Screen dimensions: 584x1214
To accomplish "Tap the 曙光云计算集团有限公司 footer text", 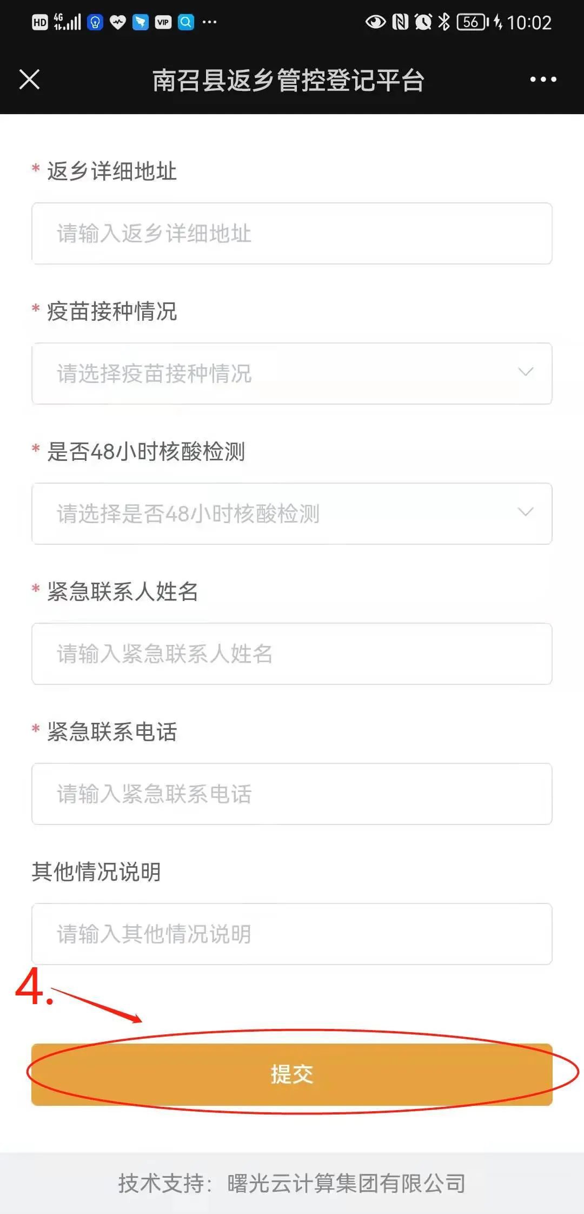I will [346, 1183].
